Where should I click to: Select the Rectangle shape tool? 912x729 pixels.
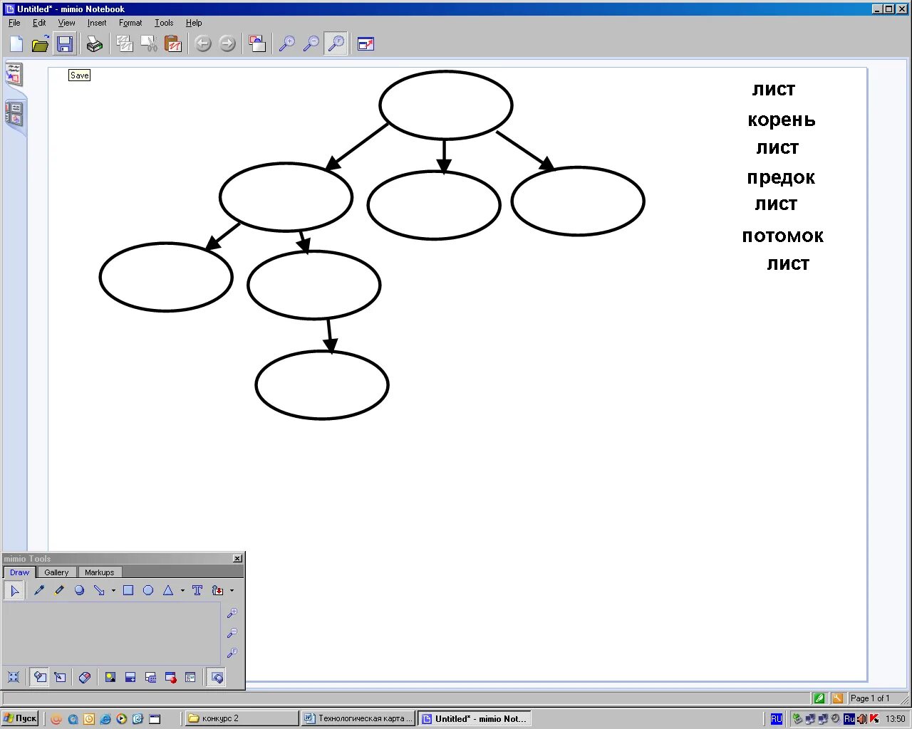click(128, 590)
